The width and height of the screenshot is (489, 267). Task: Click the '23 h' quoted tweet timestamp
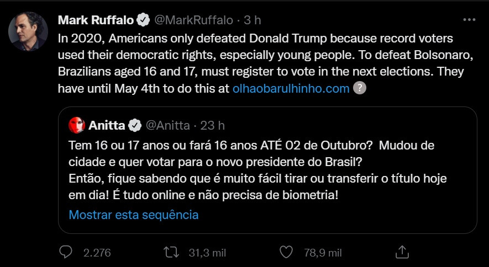213,126
